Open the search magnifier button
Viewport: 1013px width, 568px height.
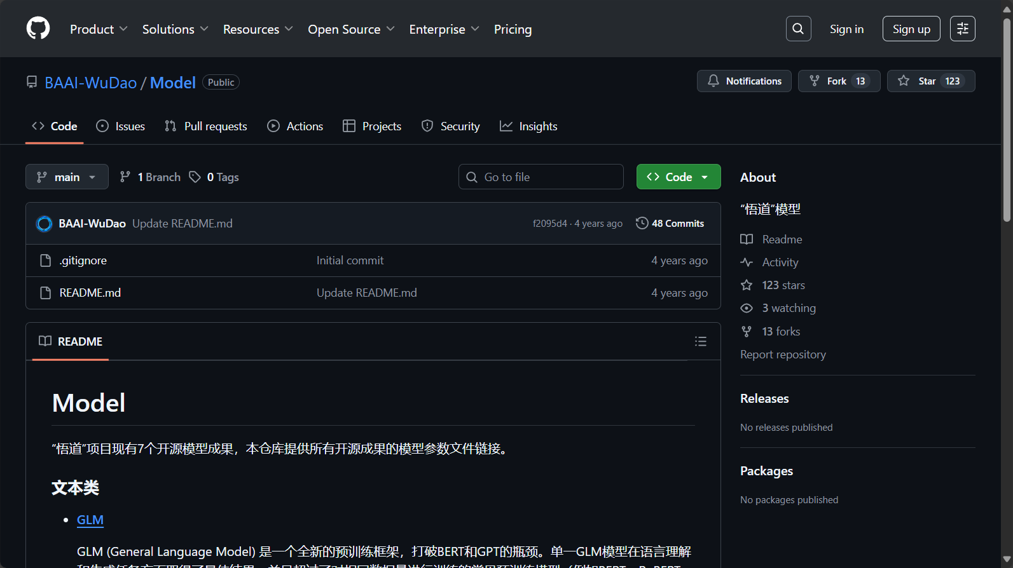(x=798, y=29)
